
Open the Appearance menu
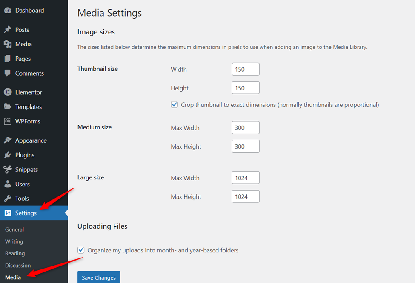point(31,140)
